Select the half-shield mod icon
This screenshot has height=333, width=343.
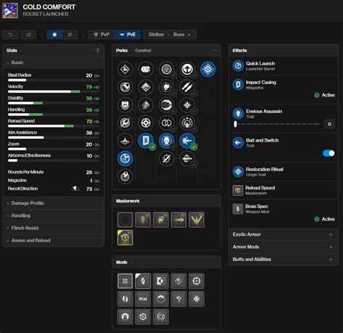161,281
